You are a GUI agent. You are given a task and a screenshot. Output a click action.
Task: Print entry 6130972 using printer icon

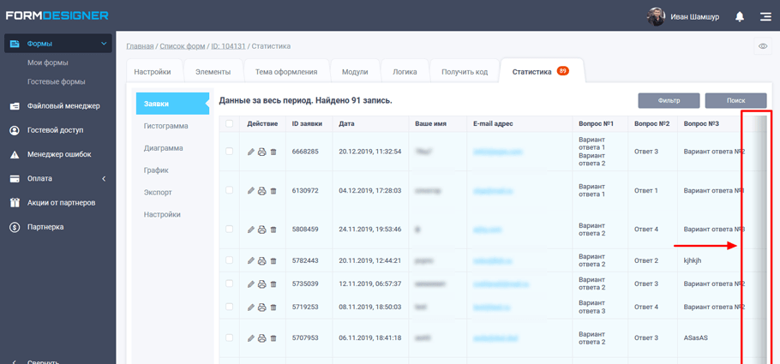point(262,191)
